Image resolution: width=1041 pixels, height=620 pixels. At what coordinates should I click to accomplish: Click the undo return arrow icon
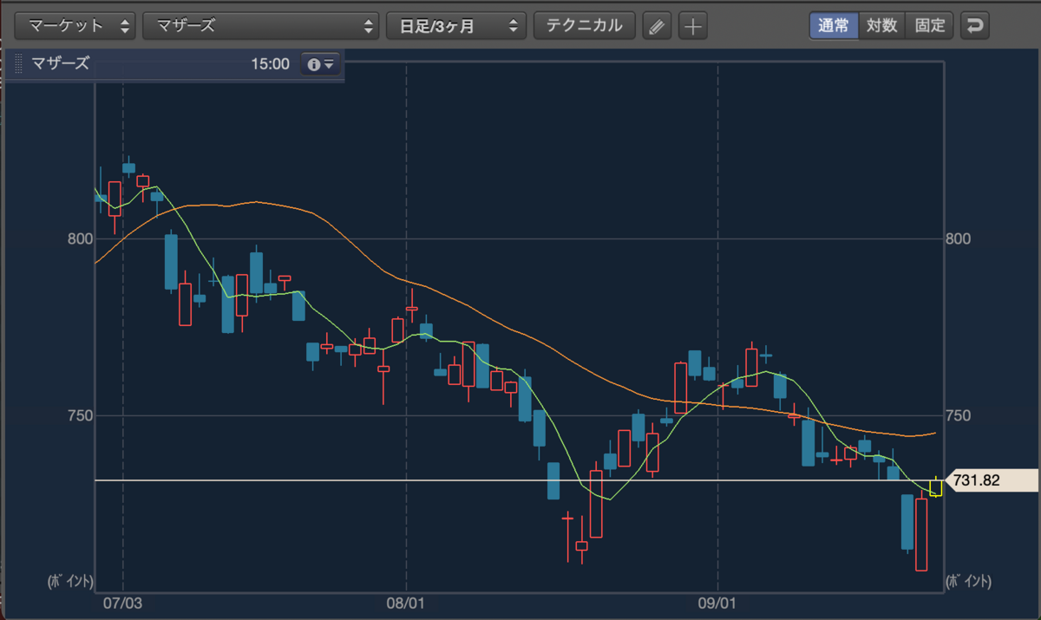tap(975, 25)
